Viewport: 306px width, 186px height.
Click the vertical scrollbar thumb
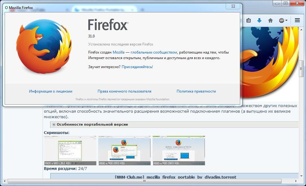click(301, 69)
